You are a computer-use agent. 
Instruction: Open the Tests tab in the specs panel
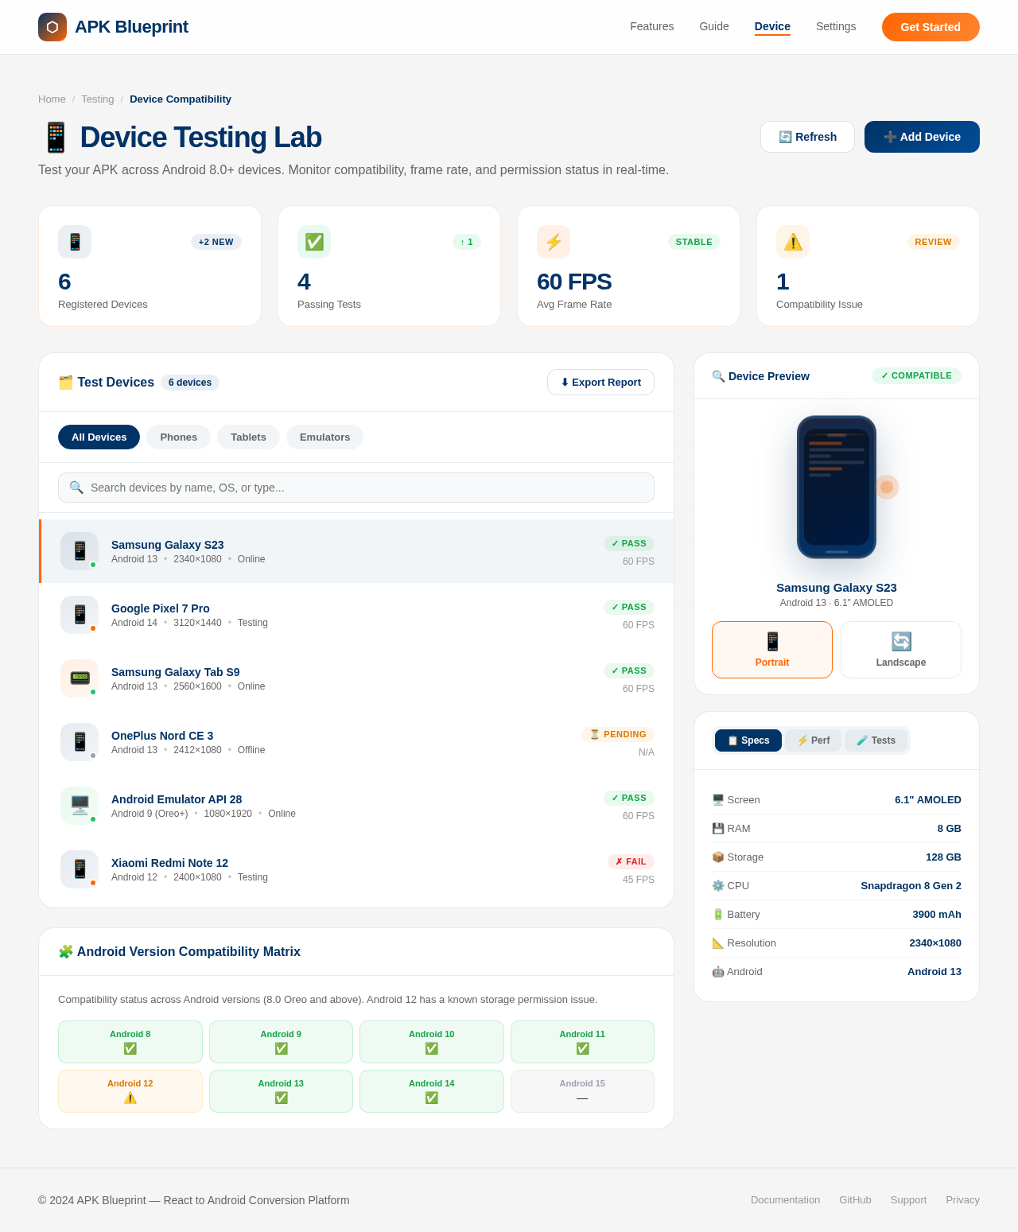[876, 740]
